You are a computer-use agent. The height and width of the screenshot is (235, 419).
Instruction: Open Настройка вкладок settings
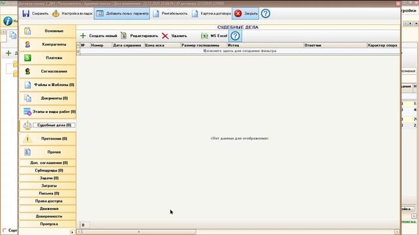click(73, 13)
